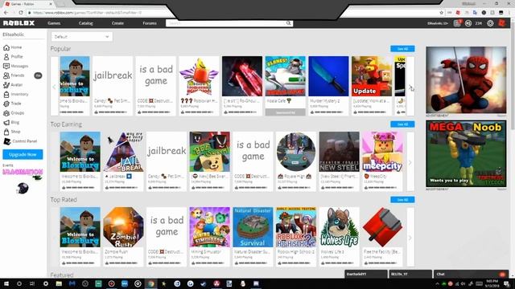Open Roblox High School 2 thumbnail
This screenshot has width=515, height=289.
(x=296, y=227)
